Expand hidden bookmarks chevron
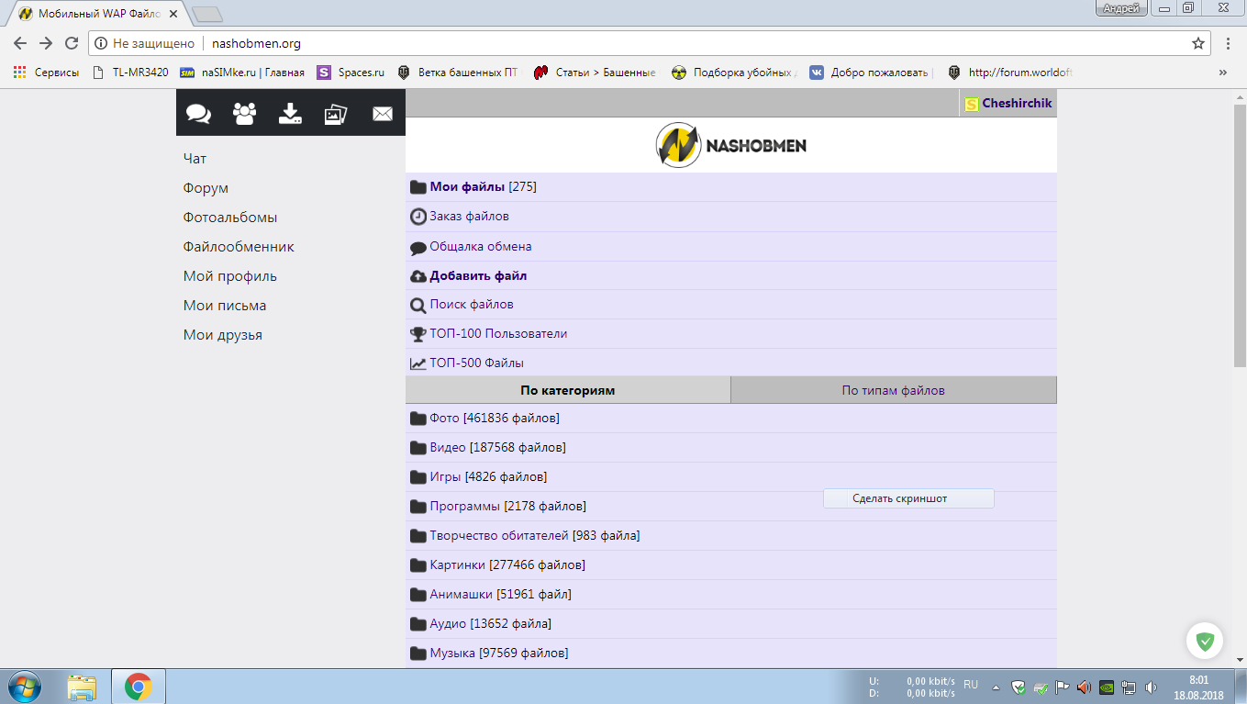The width and height of the screenshot is (1247, 704). coord(1222,73)
